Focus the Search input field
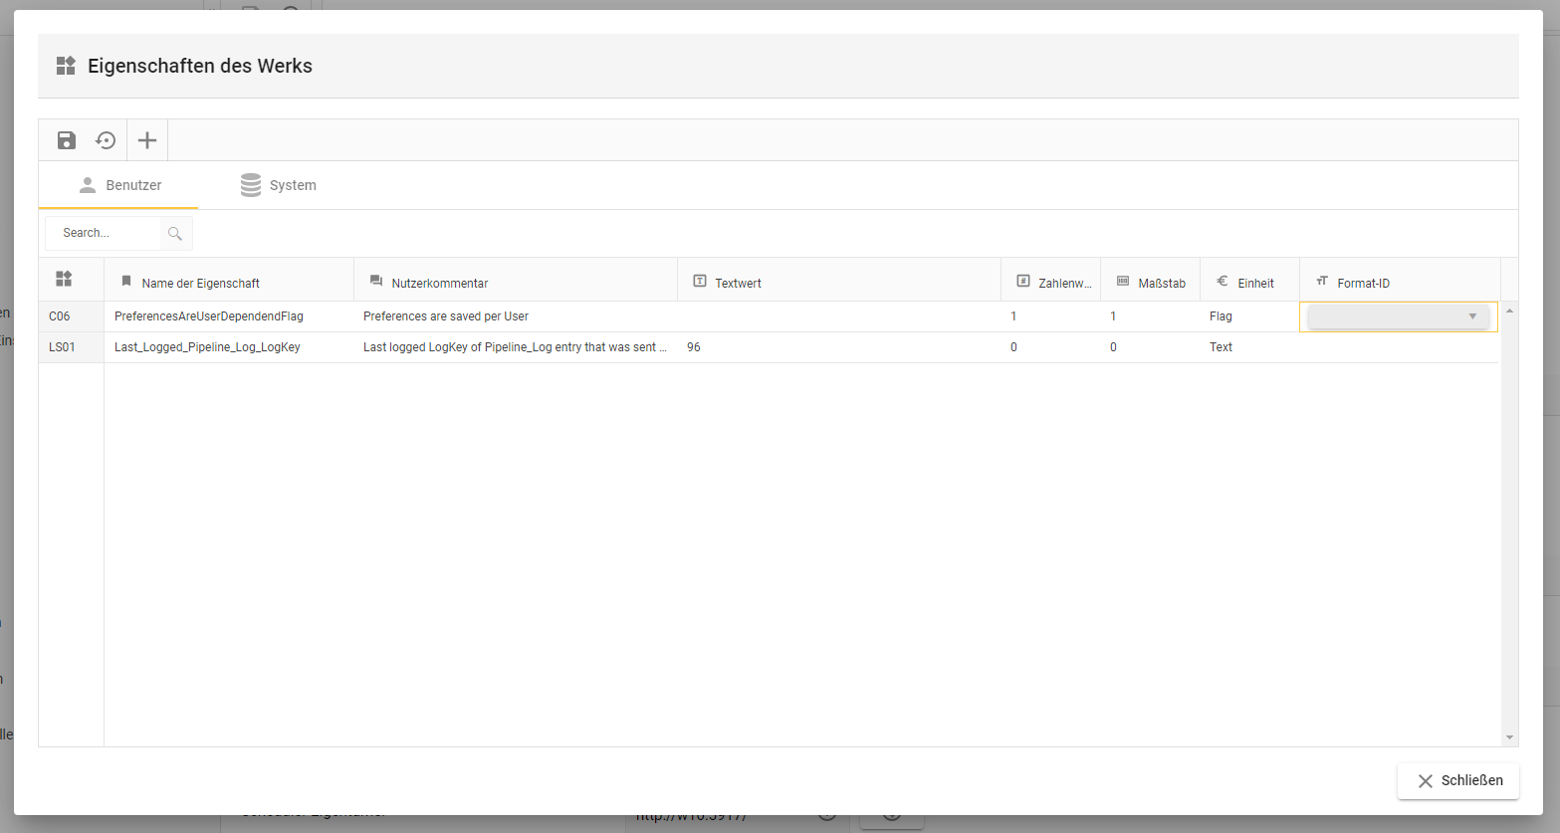The image size is (1560, 833). [105, 233]
